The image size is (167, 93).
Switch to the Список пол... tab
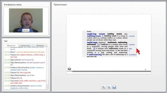pos(26,45)
